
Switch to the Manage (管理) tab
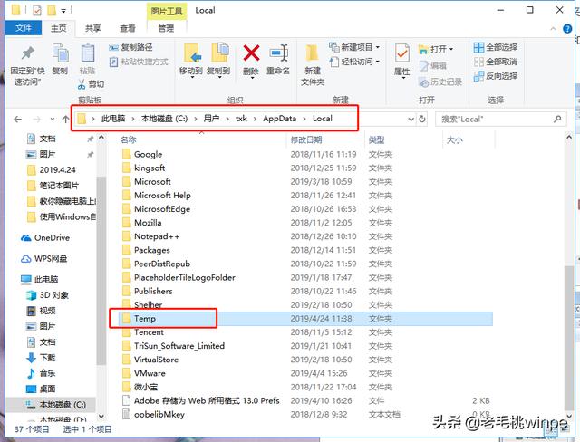tap(166, 28)
